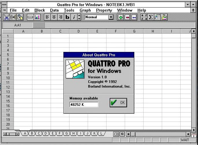The height and width of the screenshot is (145, 198).
Task: Switch to page tab E
Action: [x=53, y=133]
